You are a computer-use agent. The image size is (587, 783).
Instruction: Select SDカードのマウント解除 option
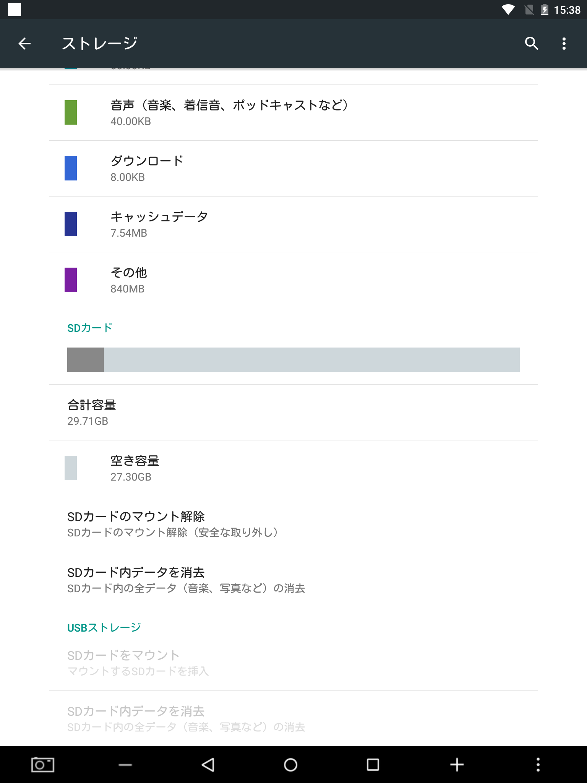[293, 524]
